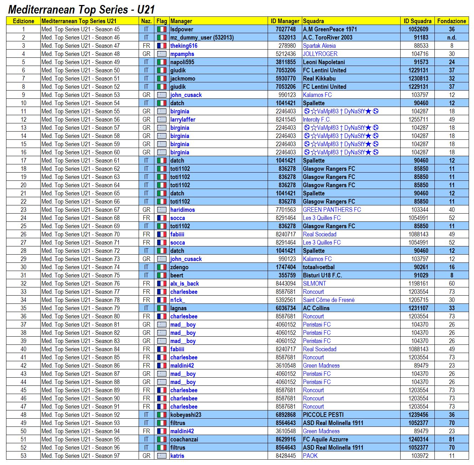The image size is (474, 465).
Task: Open the n1ck_ manager link
Action: pyautogui.click(x=177, y=300)
